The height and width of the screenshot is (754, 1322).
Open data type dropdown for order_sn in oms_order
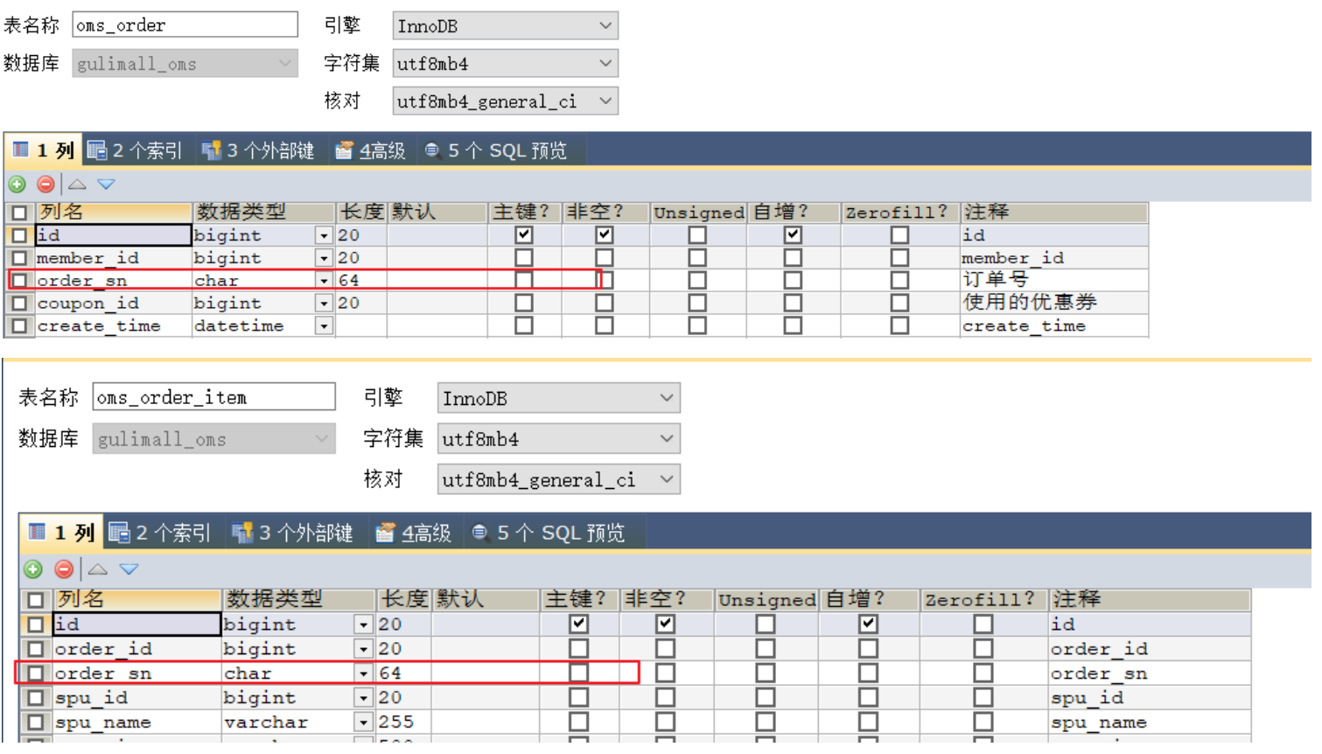pos(324,281)
